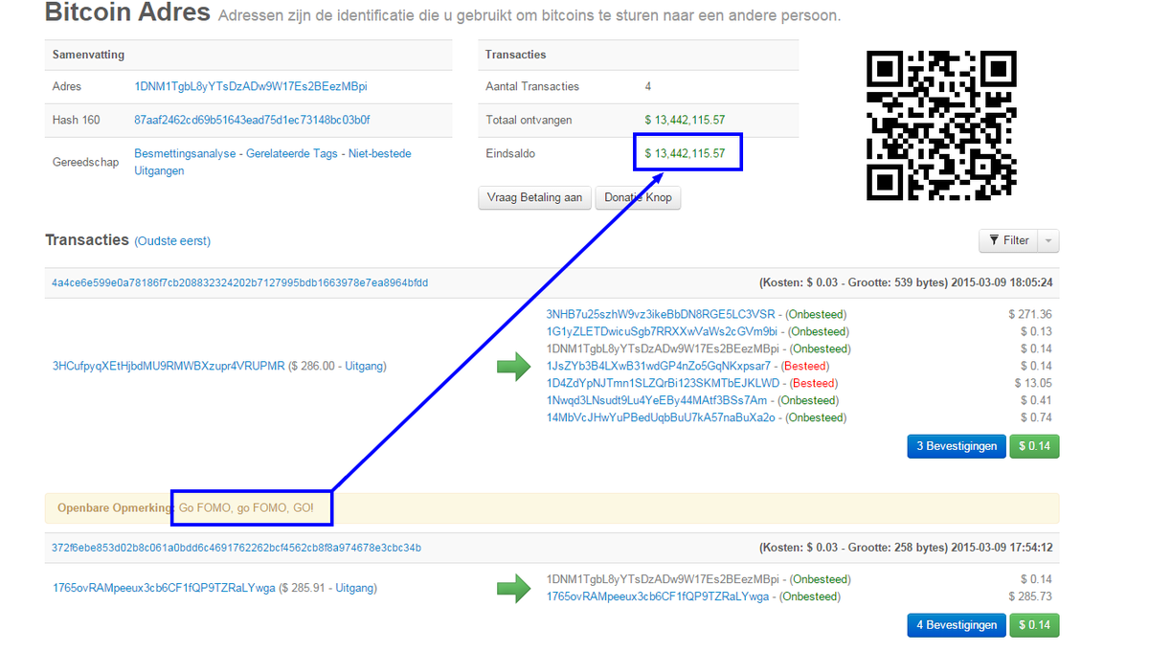Click the Totaal ontvangen amount $ 13,442,115.57
The image size is (1149, 652).
tap(685, 120)
